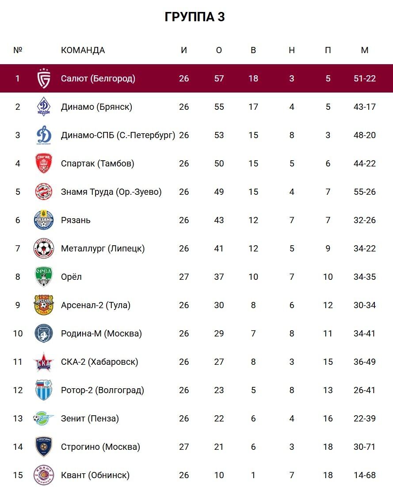Image resolution: width=393 pixels, height=487 pixels.
Task: Click the Salyut Belgorod club logo
Action: coord(44,78)
